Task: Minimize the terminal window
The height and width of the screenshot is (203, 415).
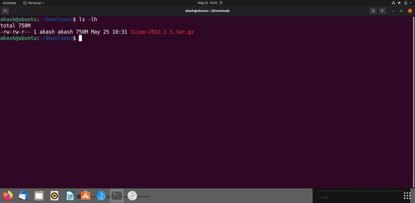Action: [x=393, y=11]
